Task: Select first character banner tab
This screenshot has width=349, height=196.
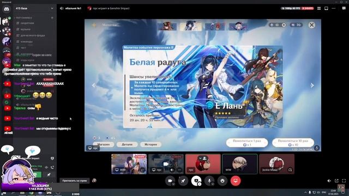Action: tap(167, 26)
